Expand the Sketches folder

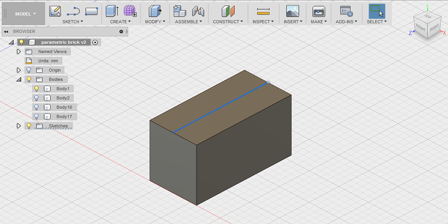[19, 126]
